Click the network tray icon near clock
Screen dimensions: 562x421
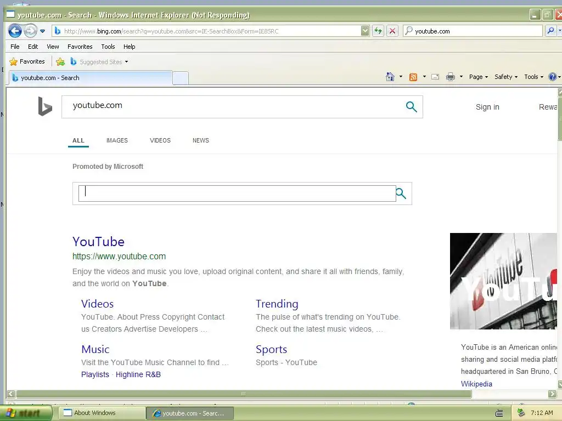click(521, 413)
